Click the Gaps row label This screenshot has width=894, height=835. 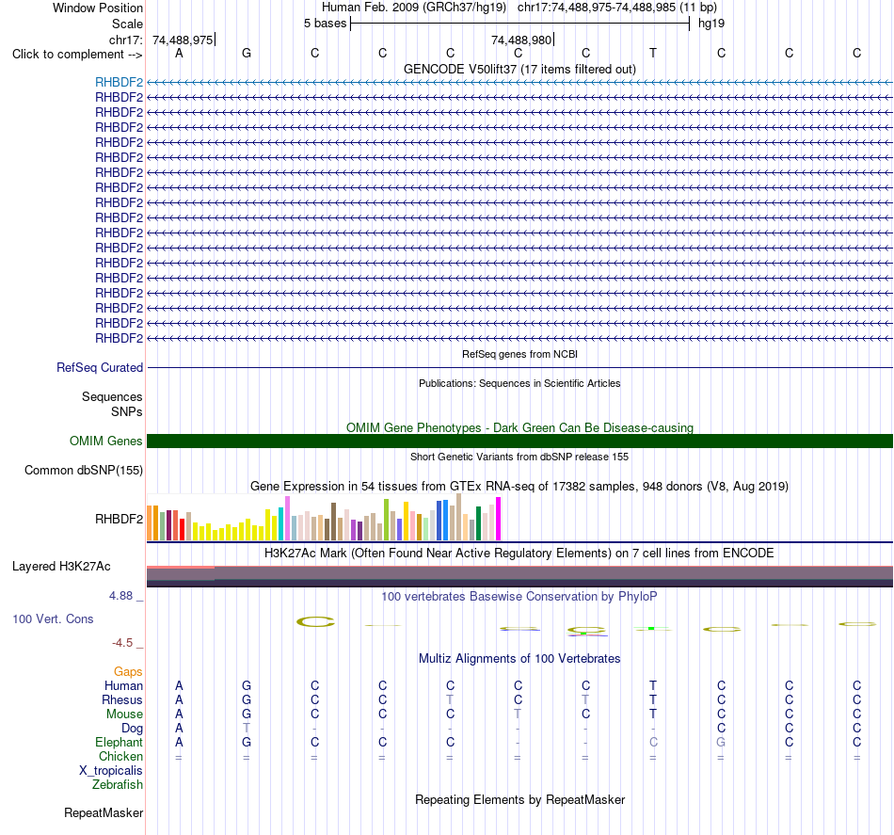[x=128, y=672]
